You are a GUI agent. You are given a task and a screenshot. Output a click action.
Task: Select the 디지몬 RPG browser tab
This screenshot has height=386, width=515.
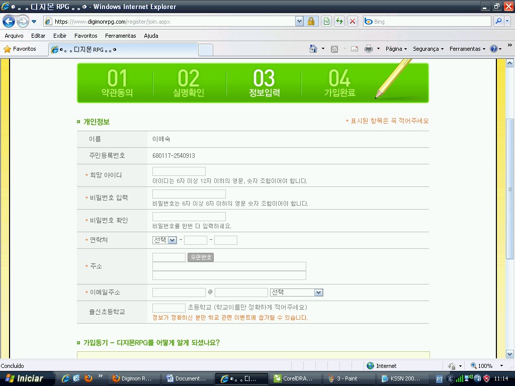tap(123, 50)
